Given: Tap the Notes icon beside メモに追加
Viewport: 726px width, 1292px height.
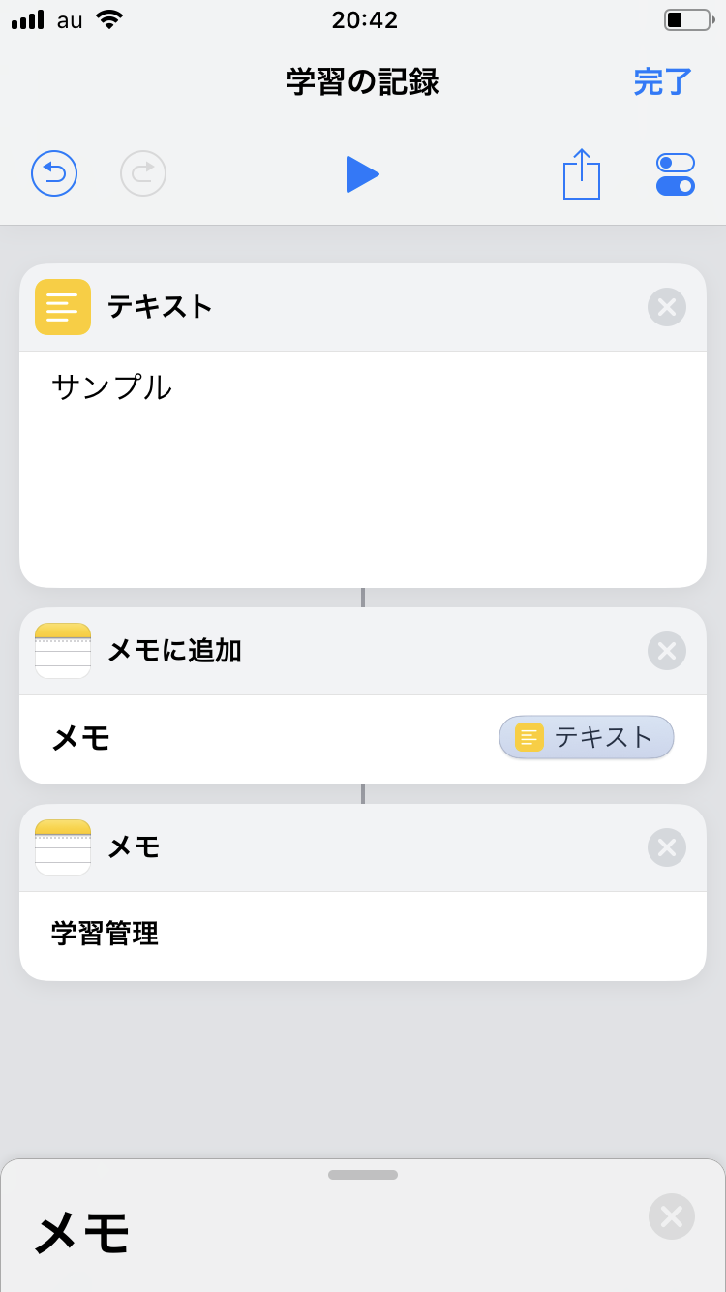Looking at the screenshot, I should (x=63, y=651).
